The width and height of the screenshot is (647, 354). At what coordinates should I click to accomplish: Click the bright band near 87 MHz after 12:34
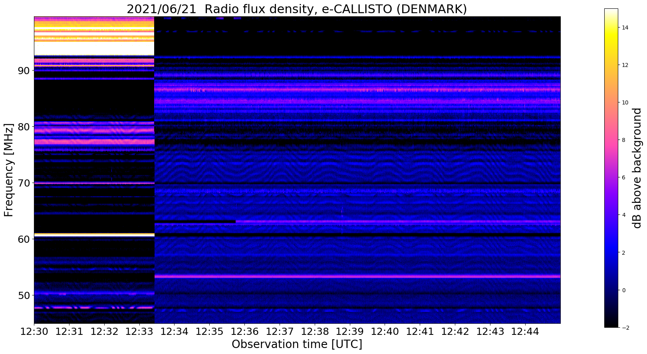[357, 90]
